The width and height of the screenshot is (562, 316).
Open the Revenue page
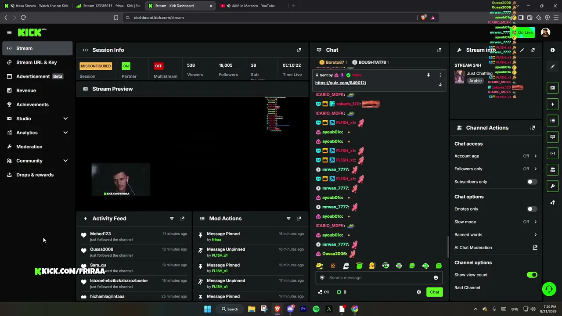38,90
